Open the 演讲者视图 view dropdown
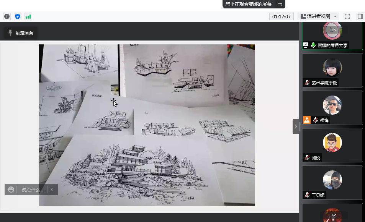 pyautogui.click(x=319, y=16)
